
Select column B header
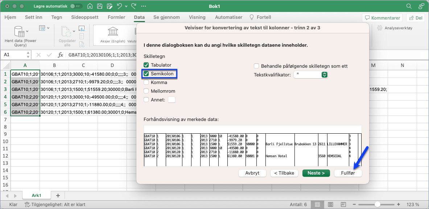pos(54,65)
